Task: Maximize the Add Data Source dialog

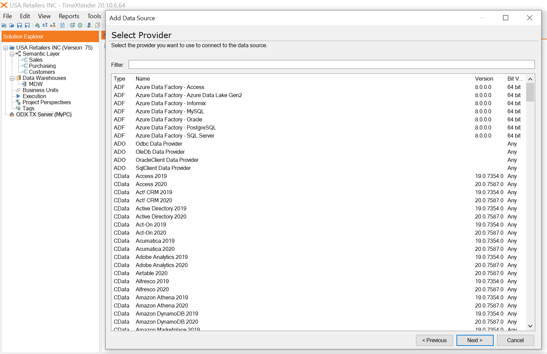Action: point(505,18)
